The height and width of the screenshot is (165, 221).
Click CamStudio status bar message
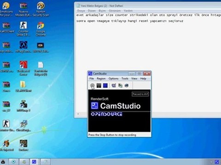[x=112, y=135]
